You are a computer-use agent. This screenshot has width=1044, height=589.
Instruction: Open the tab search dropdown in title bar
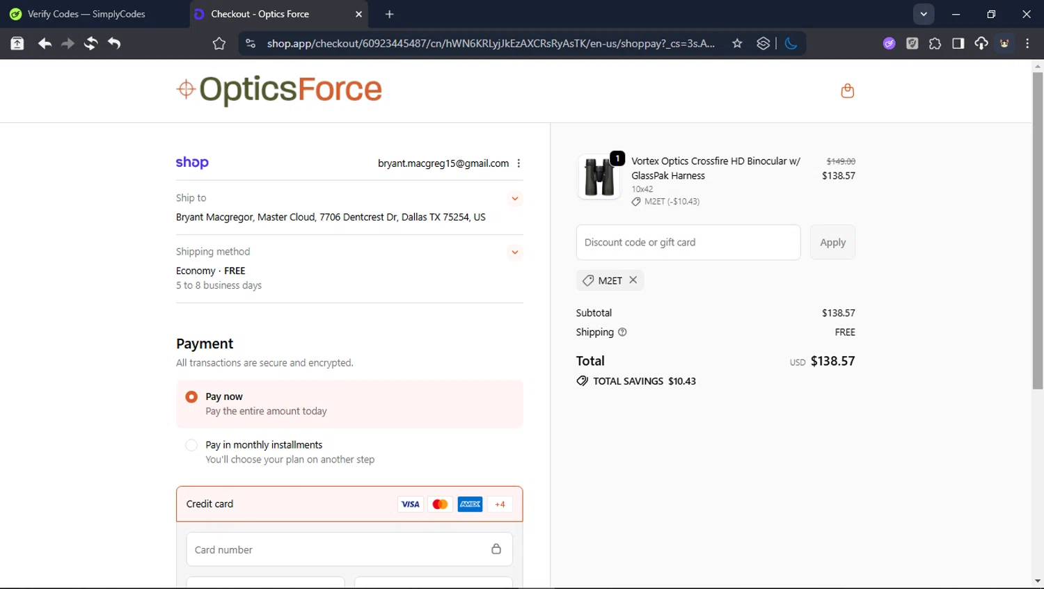click(x=924, y=14)
